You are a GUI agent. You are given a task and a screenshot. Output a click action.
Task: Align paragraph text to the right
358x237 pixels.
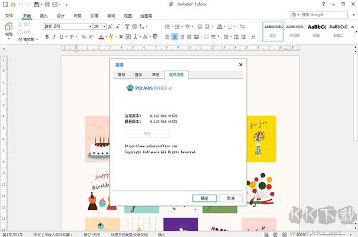pos(182,37)
